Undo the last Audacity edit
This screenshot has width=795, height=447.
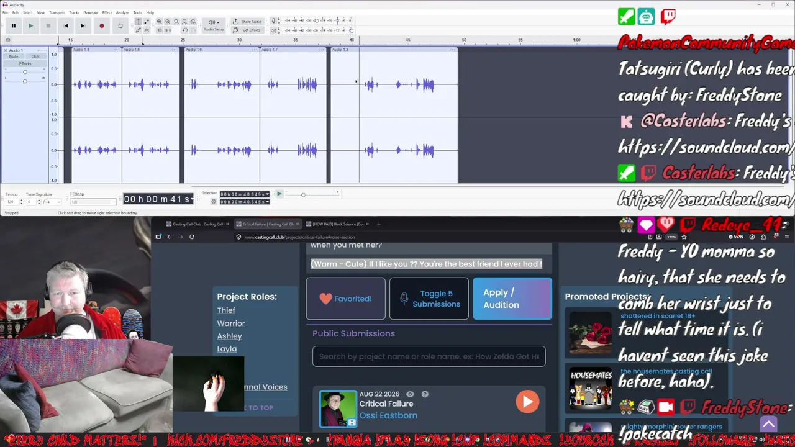pos(184,30)
